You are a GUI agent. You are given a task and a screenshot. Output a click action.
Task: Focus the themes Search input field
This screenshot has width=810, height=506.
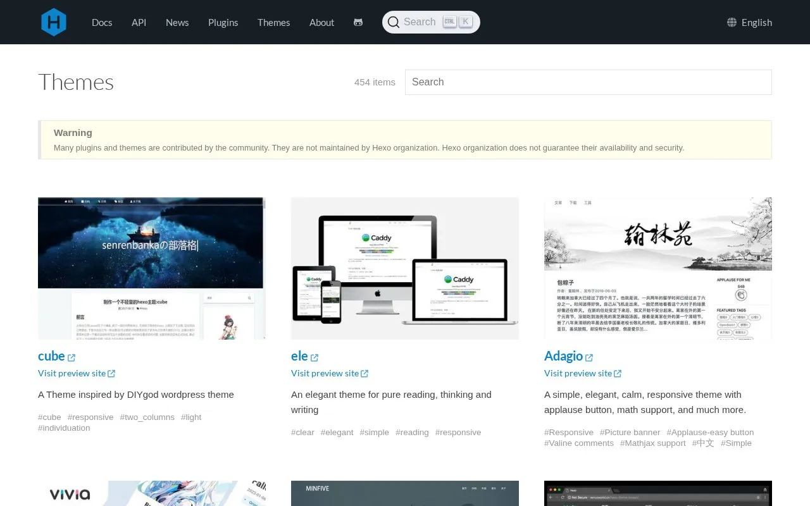pos(589,82)
